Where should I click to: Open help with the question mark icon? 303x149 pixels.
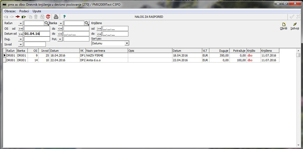(x=64, y=17)
